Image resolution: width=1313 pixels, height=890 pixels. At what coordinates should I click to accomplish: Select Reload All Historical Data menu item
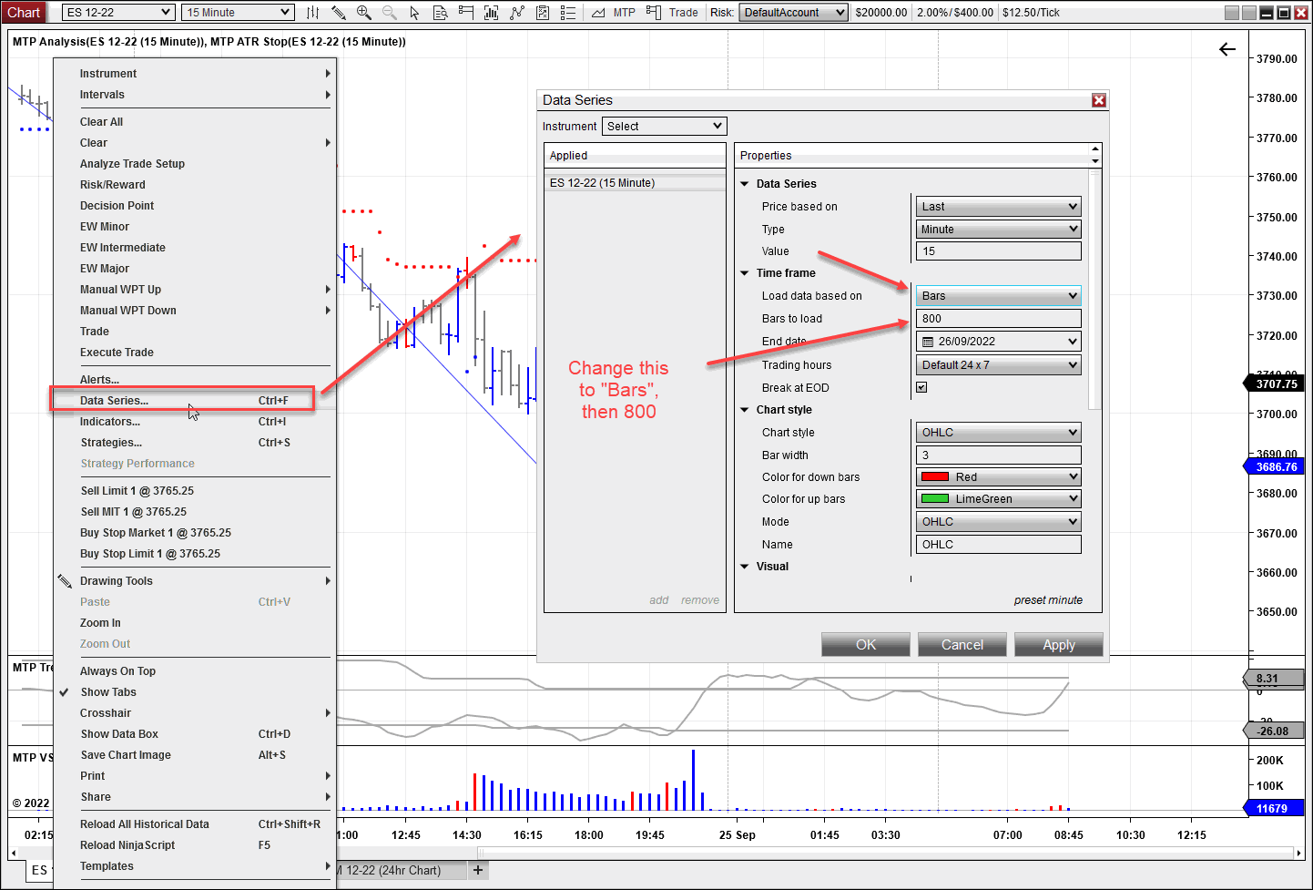[x=145, y=824]
